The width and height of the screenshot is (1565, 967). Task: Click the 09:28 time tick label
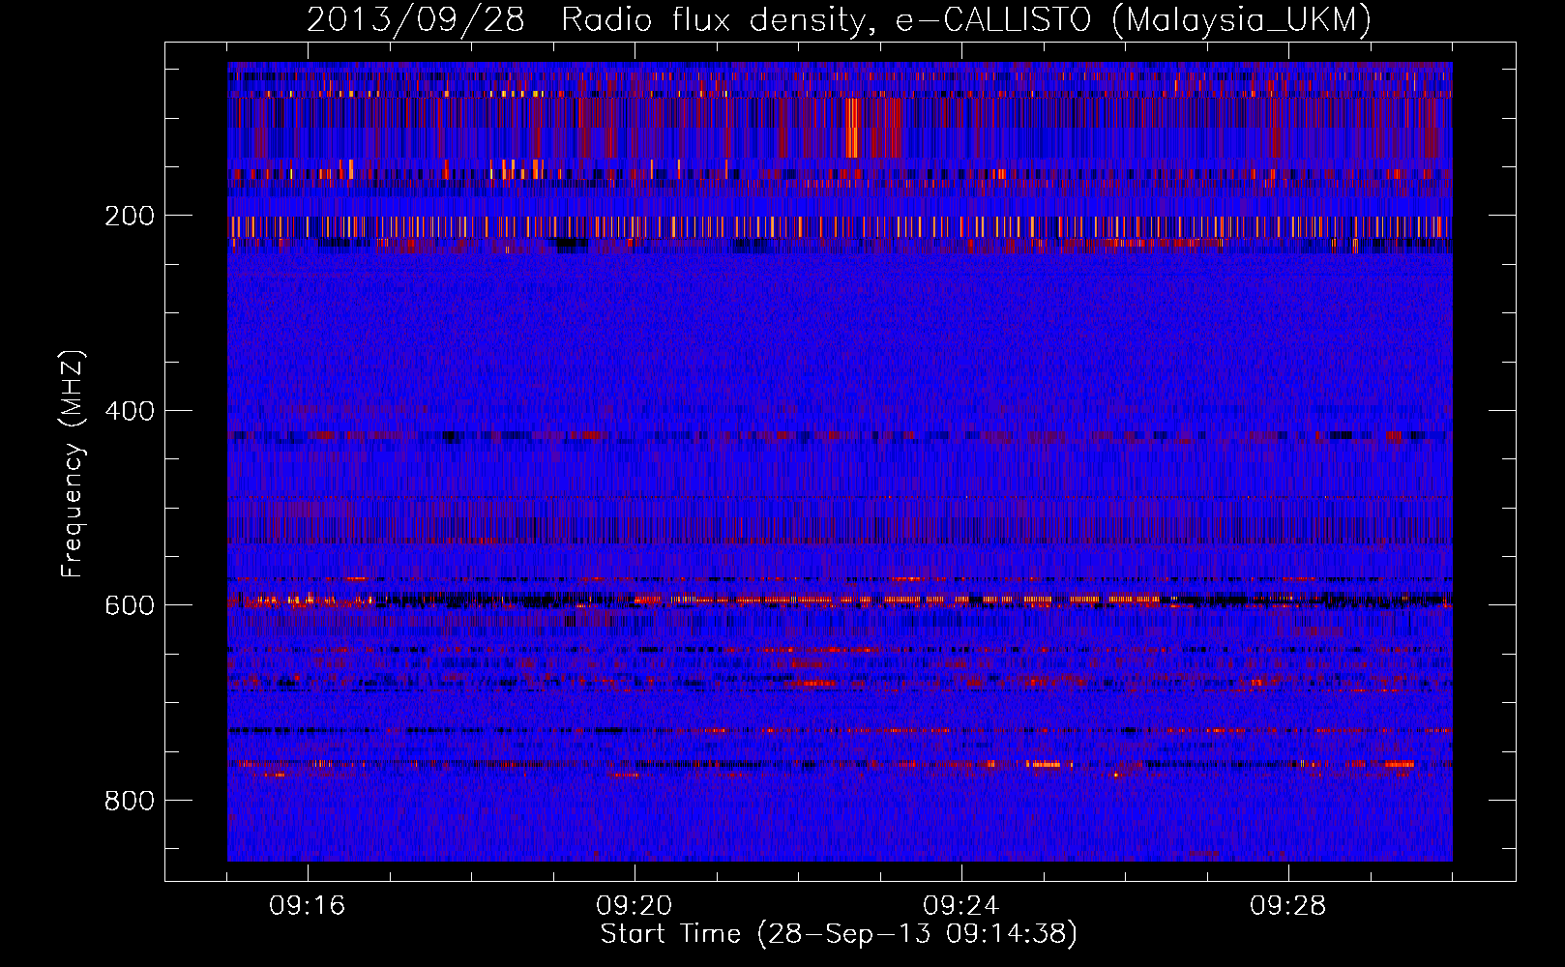1288,906
